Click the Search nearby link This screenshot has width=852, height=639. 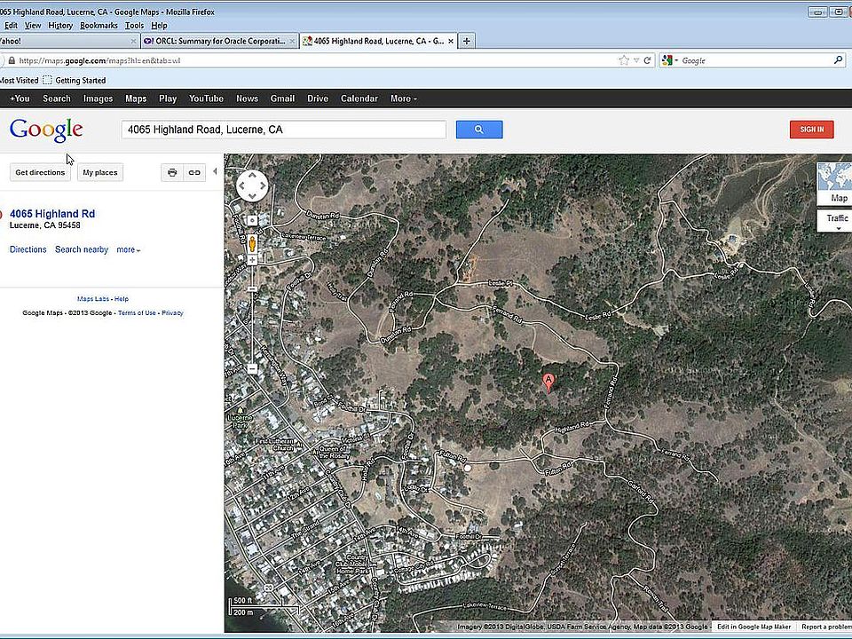click(x=82, y=250)
